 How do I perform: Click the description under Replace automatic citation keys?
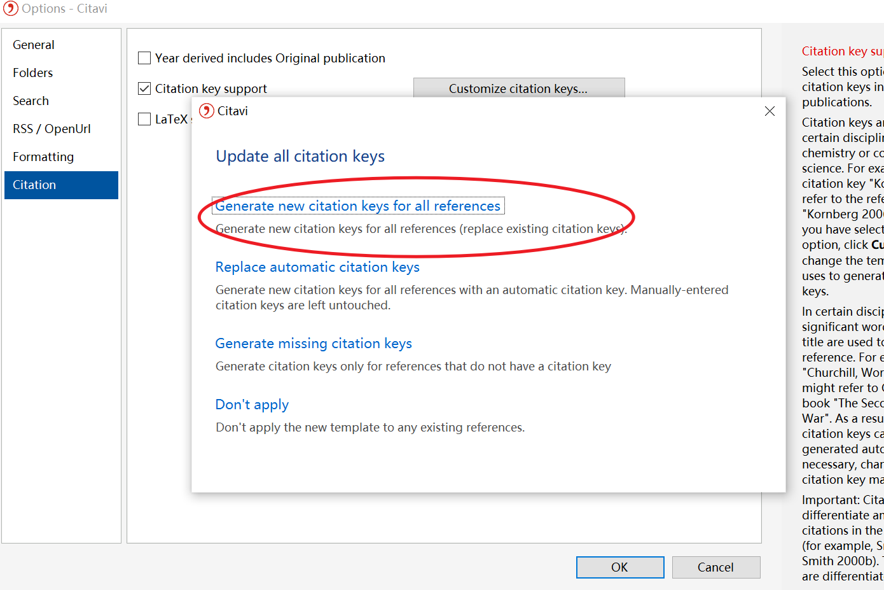point(472,297)
